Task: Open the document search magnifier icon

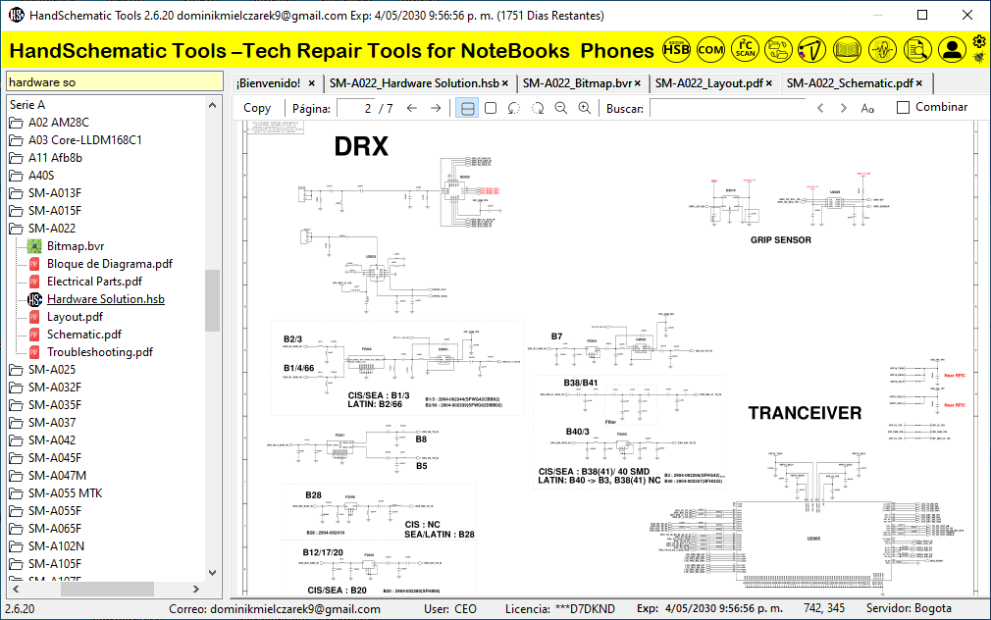Action: 917,49
